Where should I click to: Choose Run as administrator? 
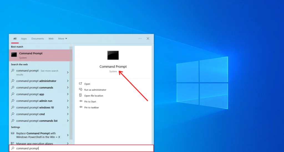click(x=95, y=90)
